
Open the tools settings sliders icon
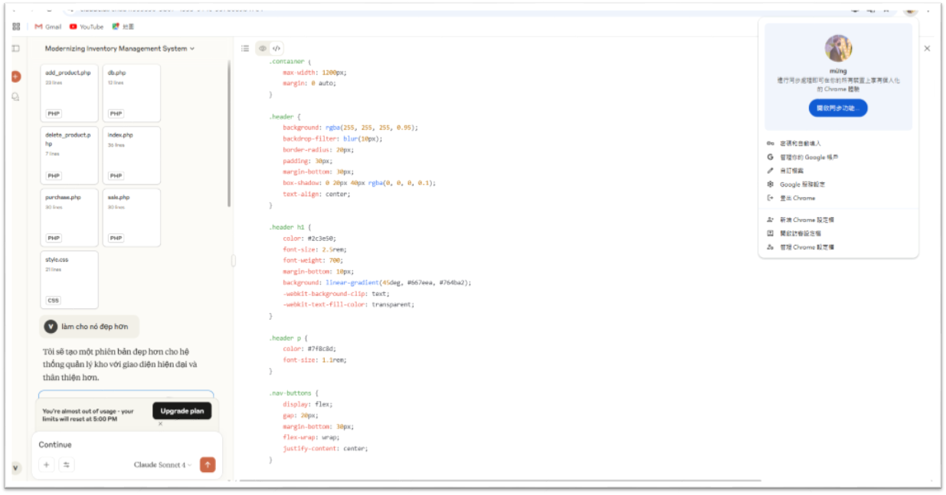67,464
